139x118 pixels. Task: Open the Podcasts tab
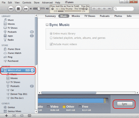click(x=105, y=16)
